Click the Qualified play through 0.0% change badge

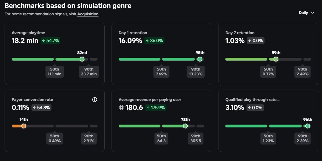(x=255, y=108)
